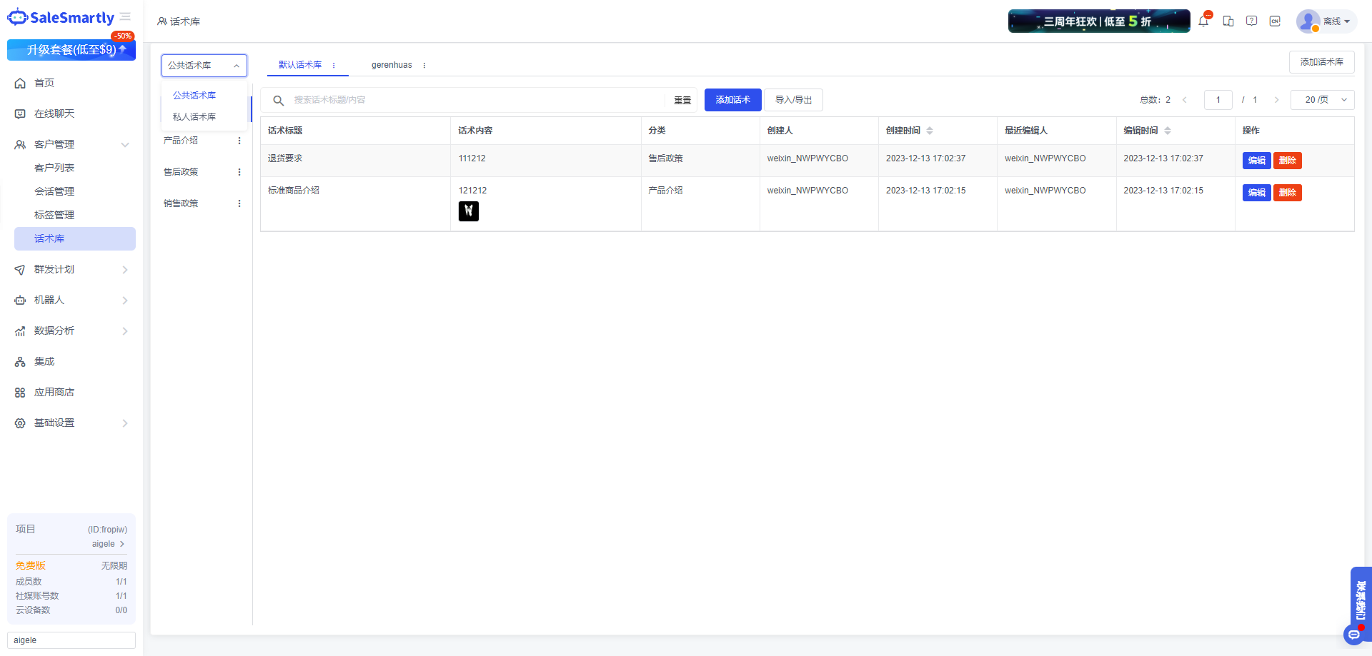Open more options for 产品介绍 category

tap(239, 141)
